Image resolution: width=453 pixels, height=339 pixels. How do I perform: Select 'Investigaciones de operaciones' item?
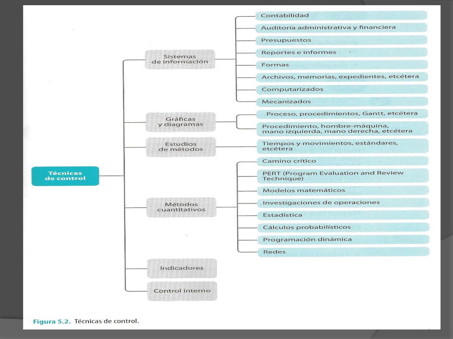point(343,203)
